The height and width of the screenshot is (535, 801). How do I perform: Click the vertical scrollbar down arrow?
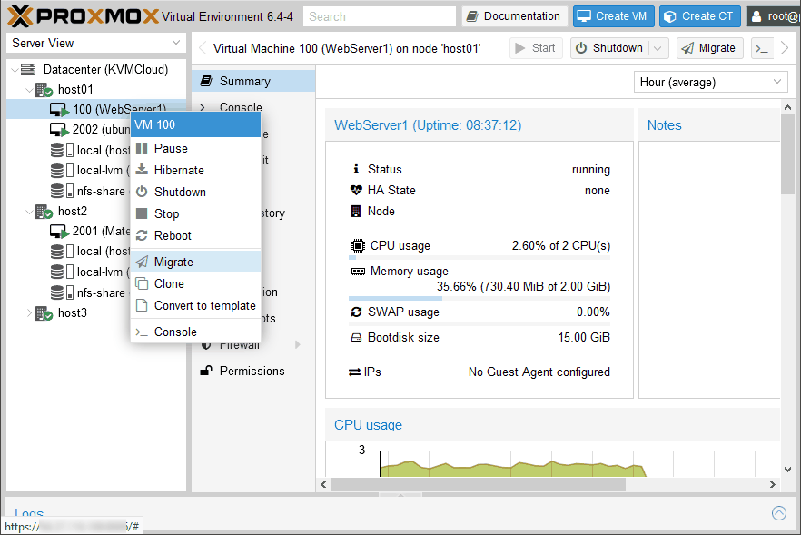(x=787, y=469)
